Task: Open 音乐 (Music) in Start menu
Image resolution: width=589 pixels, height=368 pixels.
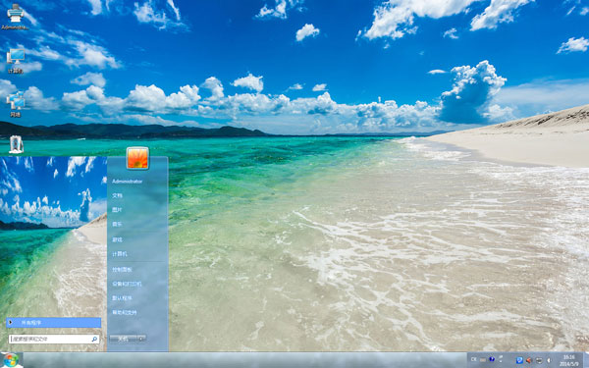Action: pos(117,224)
